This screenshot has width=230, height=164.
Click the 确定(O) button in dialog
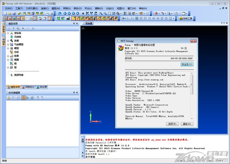coord(186,124)
